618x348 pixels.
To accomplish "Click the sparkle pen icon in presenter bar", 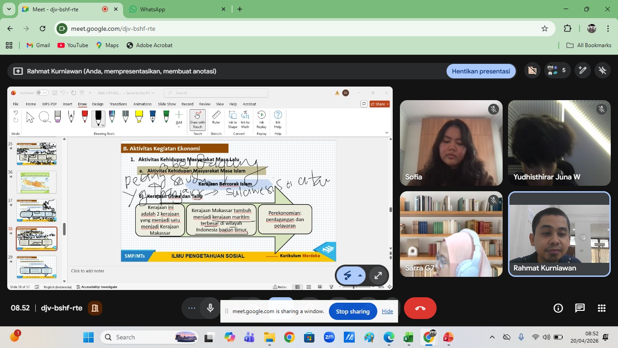I will pos(583,71).
